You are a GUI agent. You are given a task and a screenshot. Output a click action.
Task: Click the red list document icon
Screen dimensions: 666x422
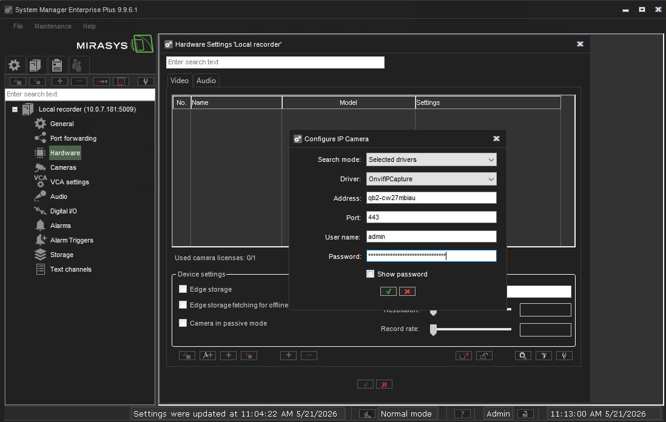coord(121,81)
